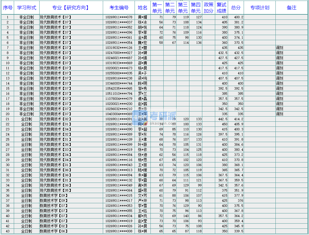Click exam number 11078004****079 cell
This screenshot has width=309, height=235.
click(119, 99)
